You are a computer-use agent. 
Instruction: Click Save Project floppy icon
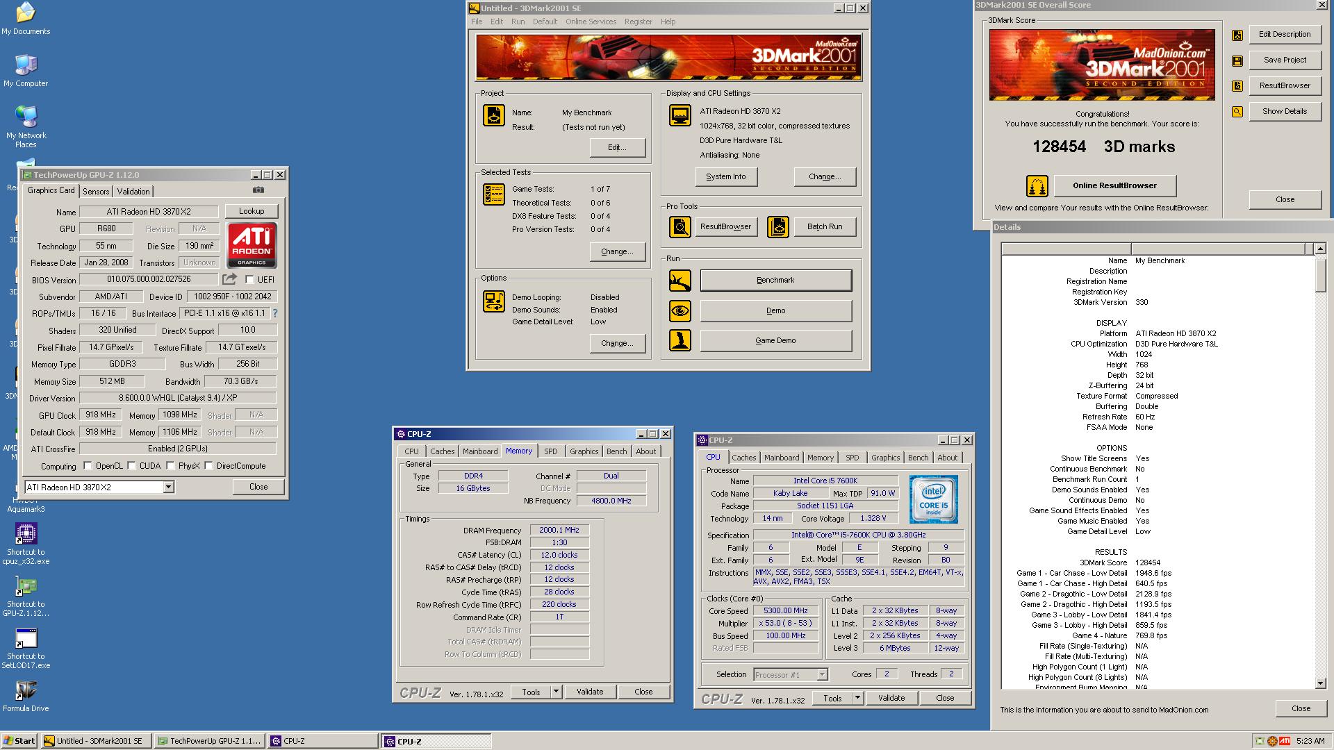click(x=1237, y=60)
